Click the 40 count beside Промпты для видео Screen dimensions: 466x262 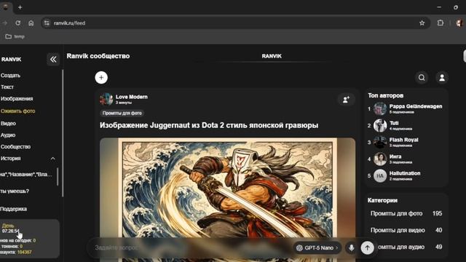438,230
